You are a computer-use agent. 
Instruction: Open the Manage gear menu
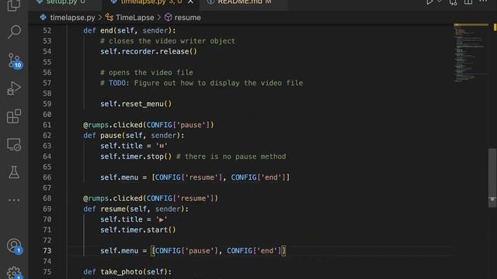pos(14,273)
